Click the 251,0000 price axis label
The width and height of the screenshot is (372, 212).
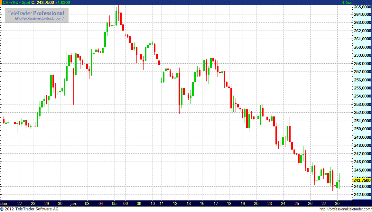[363, 121]
